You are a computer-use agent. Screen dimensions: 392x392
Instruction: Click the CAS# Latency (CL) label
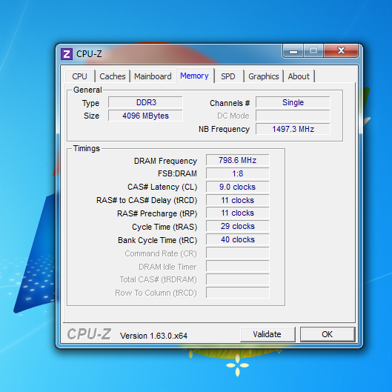[162, 187]
